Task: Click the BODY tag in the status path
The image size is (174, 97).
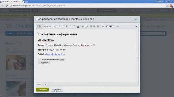Action: pyautogui.click(x=39, y=84)
